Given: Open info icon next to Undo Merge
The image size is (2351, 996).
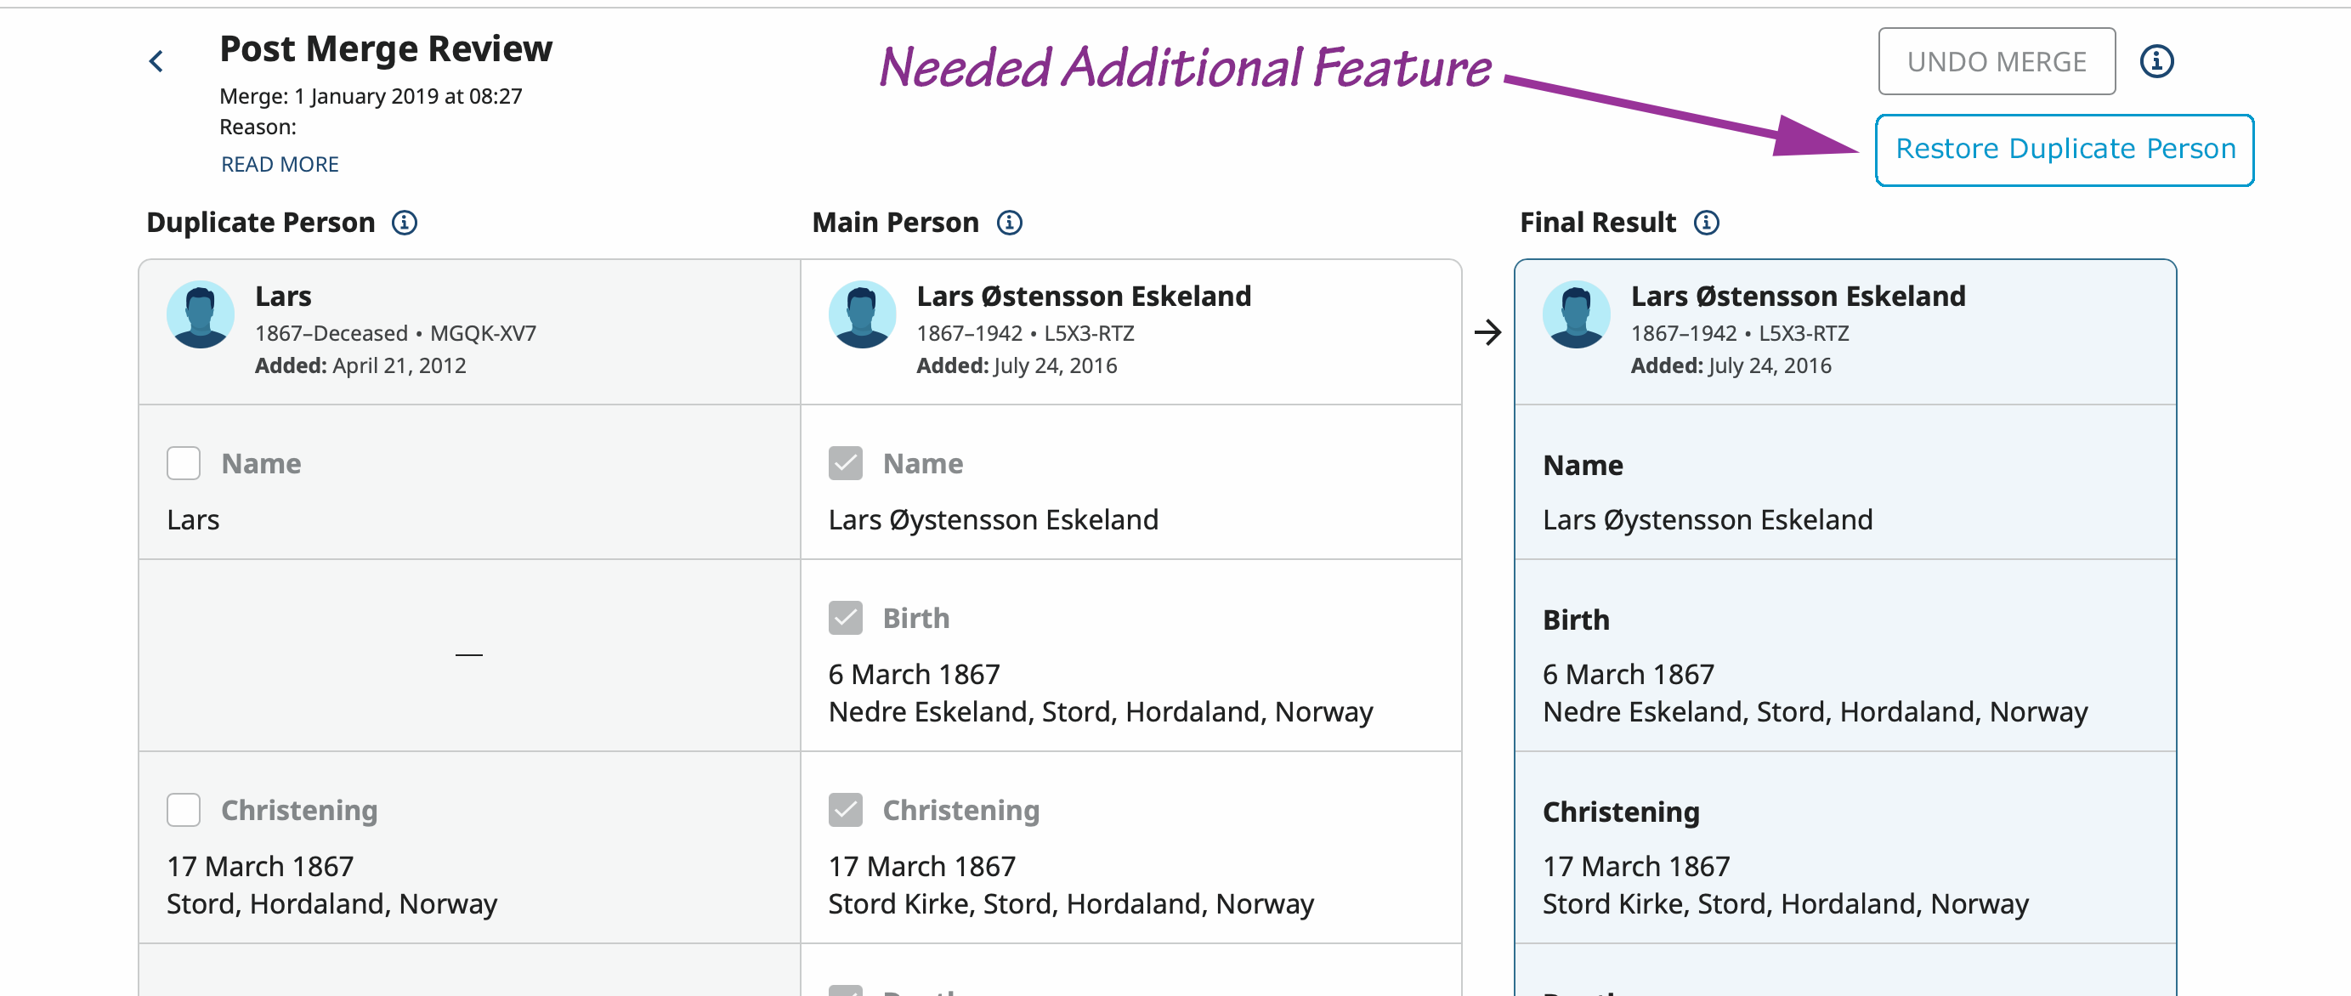Looking at the screenshot, I should pyautogui.click(x=2156, y=62).
